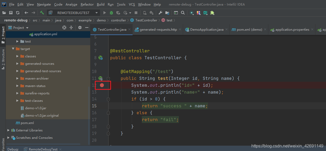326x151 pixels.
Task: Open the VCS menu
Action: pos(132,4)
